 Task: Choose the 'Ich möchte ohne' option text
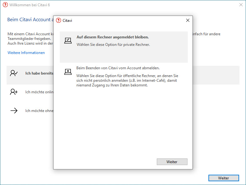coord(39,111)
